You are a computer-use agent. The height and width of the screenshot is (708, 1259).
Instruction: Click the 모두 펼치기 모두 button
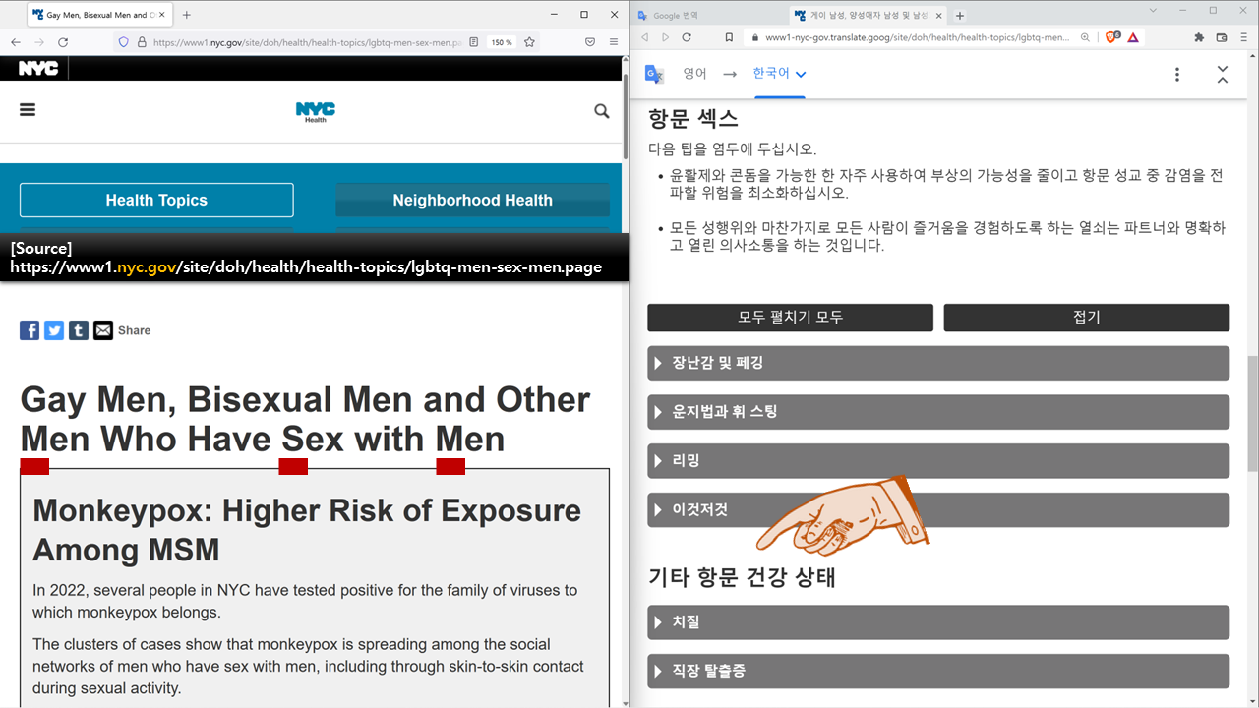[x=790, y=317]
